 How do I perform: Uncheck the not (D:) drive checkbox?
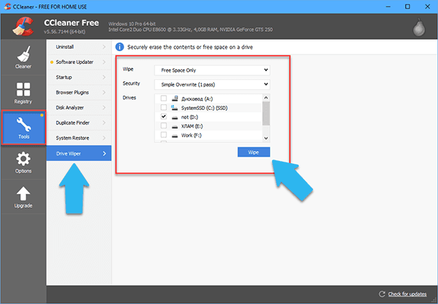tap(164, 116)
